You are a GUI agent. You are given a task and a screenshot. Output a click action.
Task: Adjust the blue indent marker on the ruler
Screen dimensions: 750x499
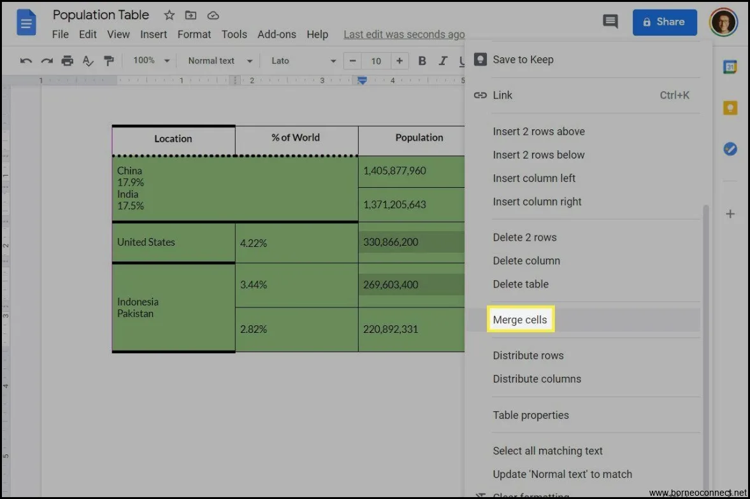(x=362, y=81)
